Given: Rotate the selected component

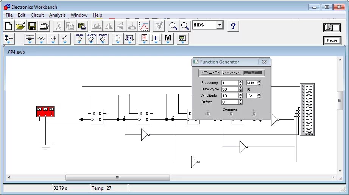Looking at the screenshot, I should click(97, 26).
